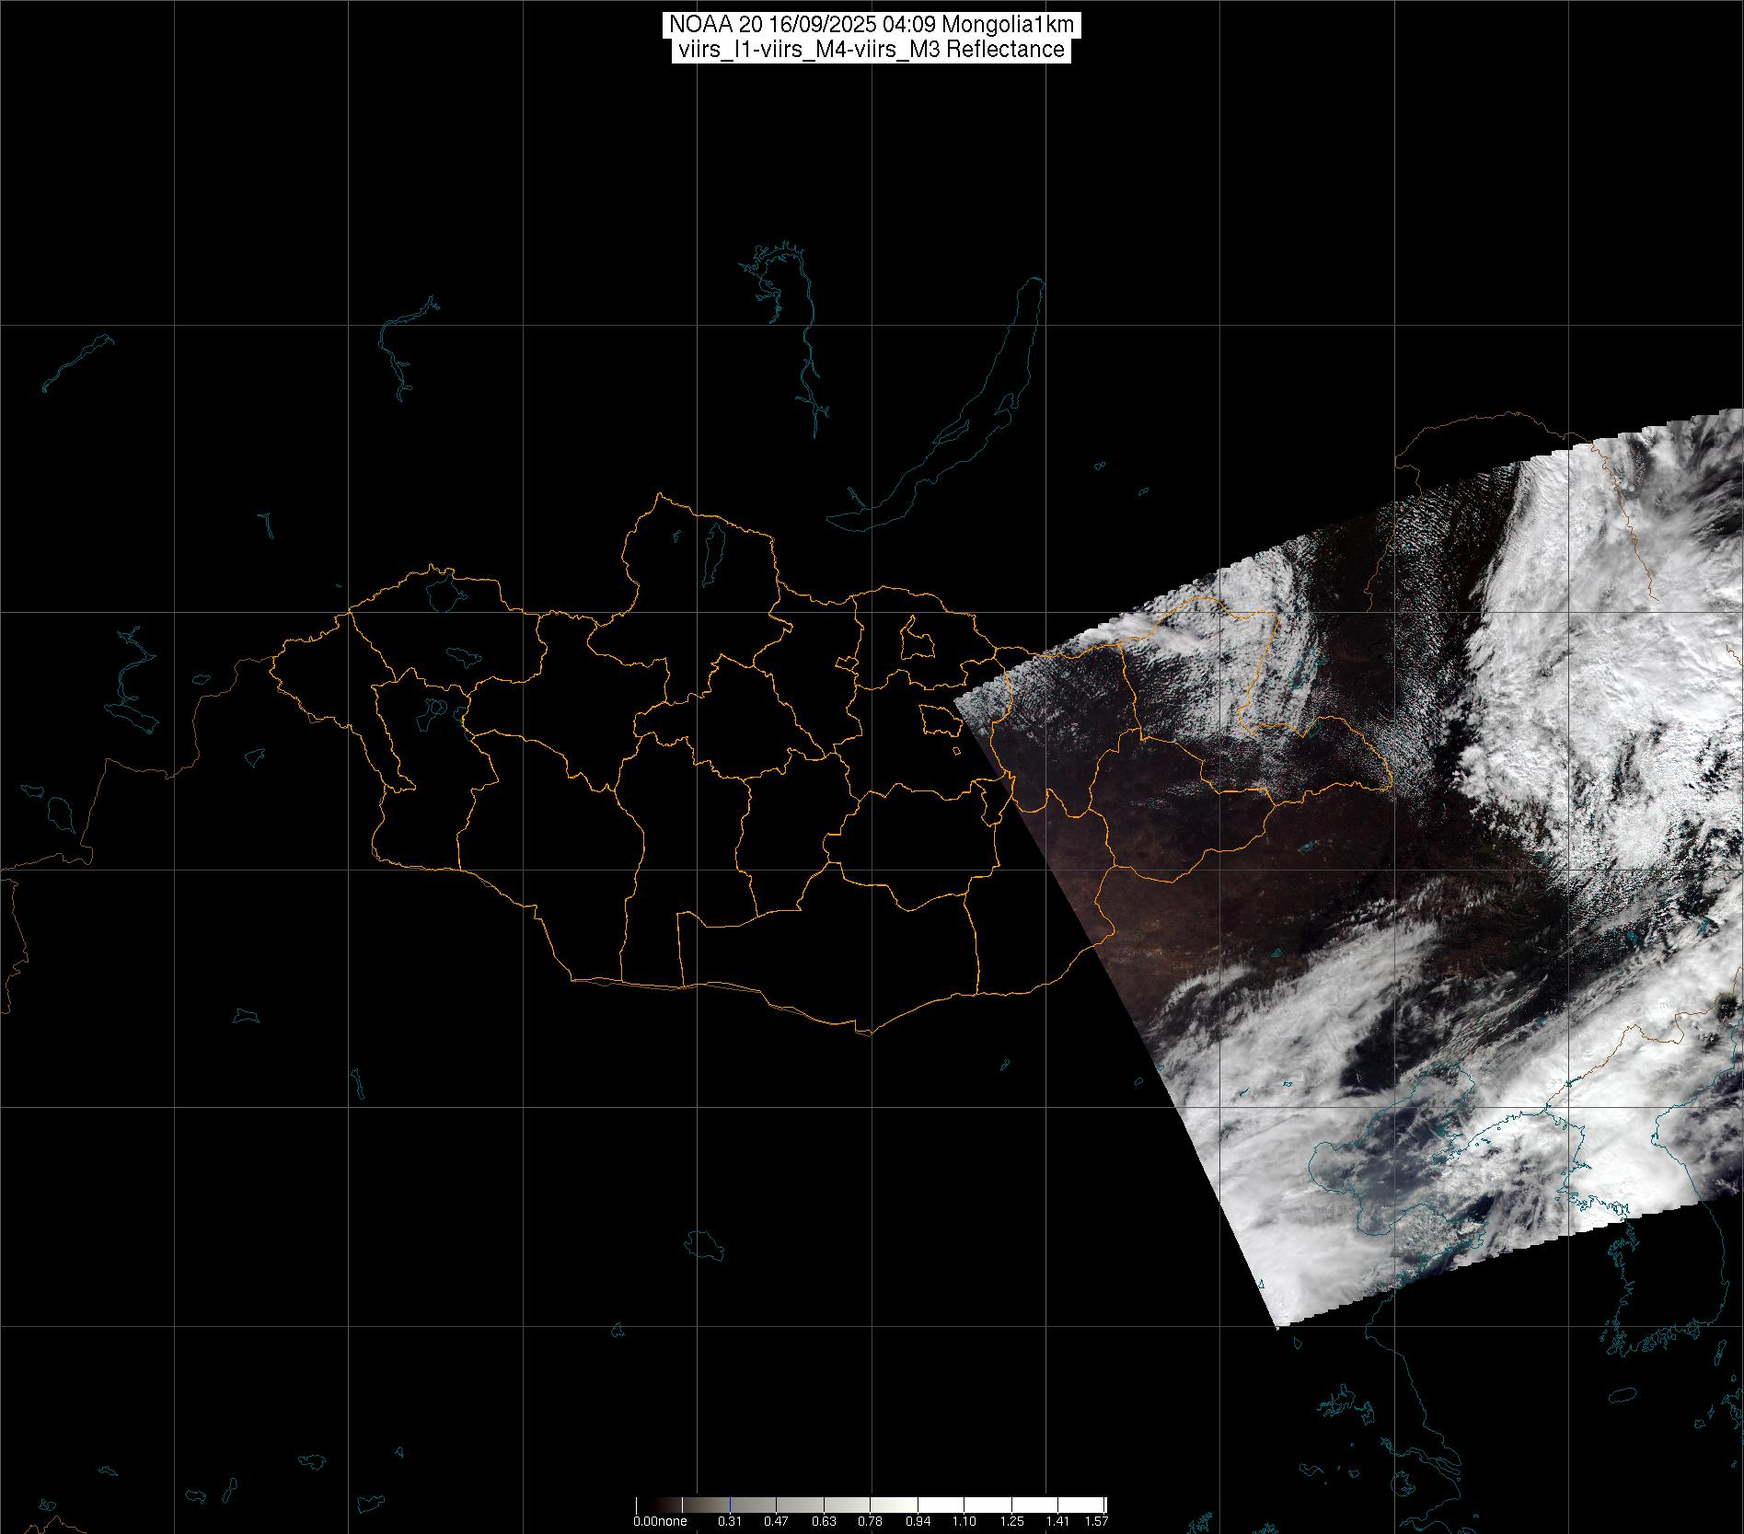Click the 1.25 colorbar tick label
This screenshot has height=1534, width=1744.
(1011, 1521)
